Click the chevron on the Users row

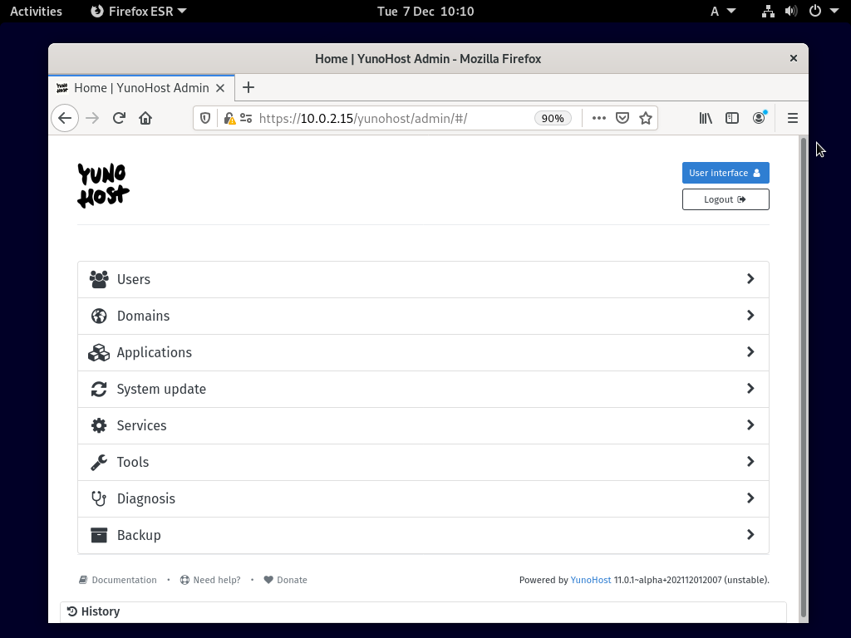tap(750, 279)
